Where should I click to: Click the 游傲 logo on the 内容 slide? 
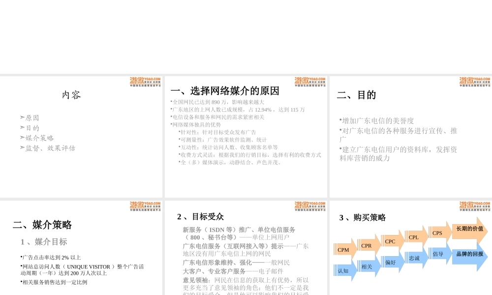pos(145,82)
